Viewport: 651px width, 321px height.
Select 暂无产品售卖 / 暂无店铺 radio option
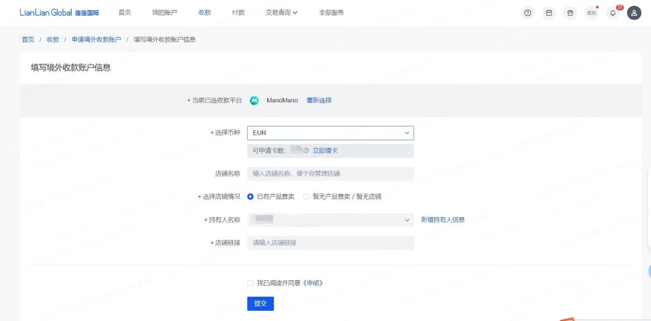pos(306,197)
